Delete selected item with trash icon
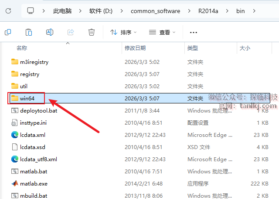The image size is (279, 199). pos(92,32)
